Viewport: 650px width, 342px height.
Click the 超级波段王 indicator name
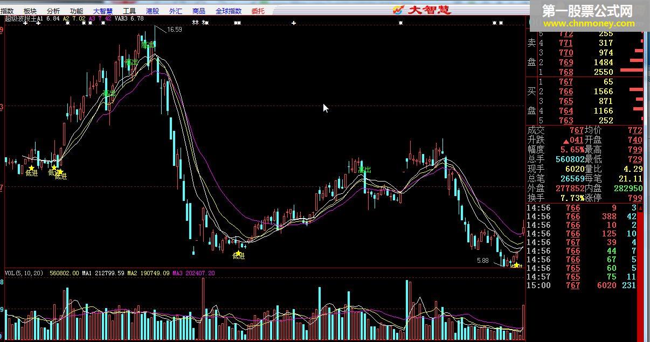20,18
